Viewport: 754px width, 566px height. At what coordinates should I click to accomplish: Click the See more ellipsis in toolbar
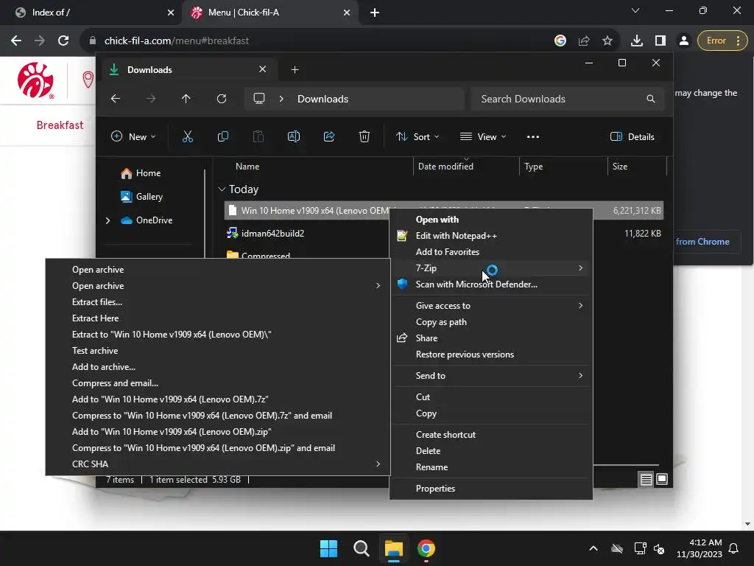(x=533, y=136)
